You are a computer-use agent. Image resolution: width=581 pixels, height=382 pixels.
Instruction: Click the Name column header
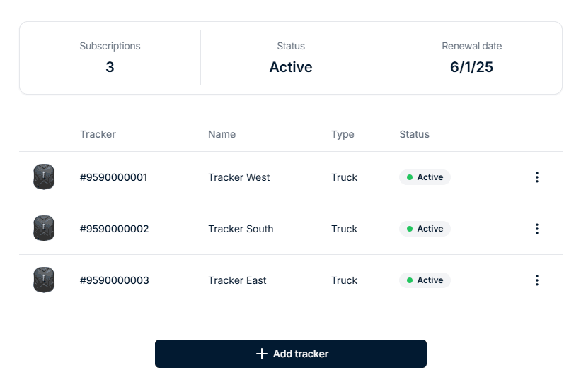222,134
